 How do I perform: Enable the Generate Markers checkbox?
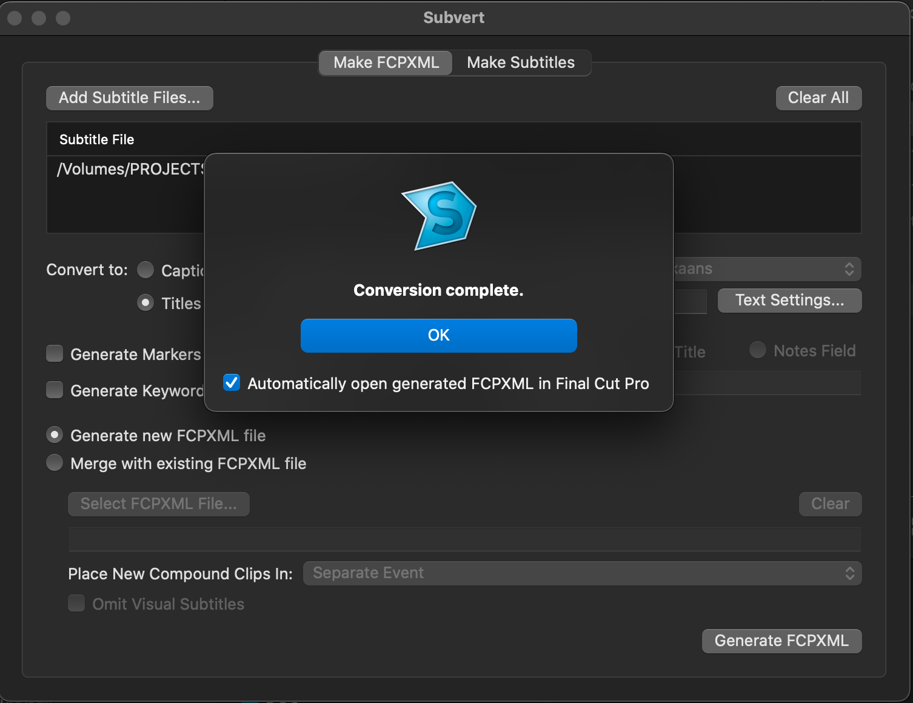tap(55, 354)
